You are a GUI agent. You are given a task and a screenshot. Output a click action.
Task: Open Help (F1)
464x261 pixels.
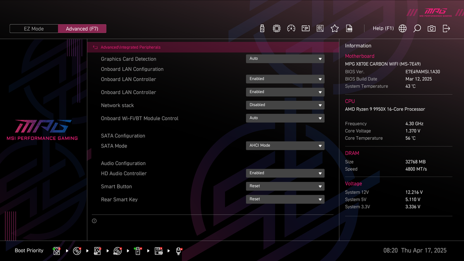tap(383, 28)
